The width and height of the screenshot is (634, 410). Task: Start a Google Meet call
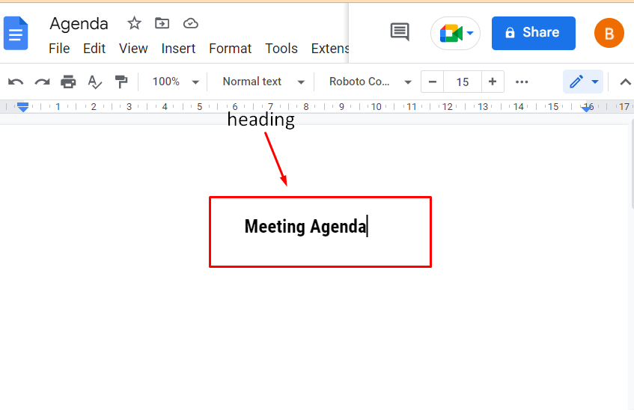(x=455, y=34)
